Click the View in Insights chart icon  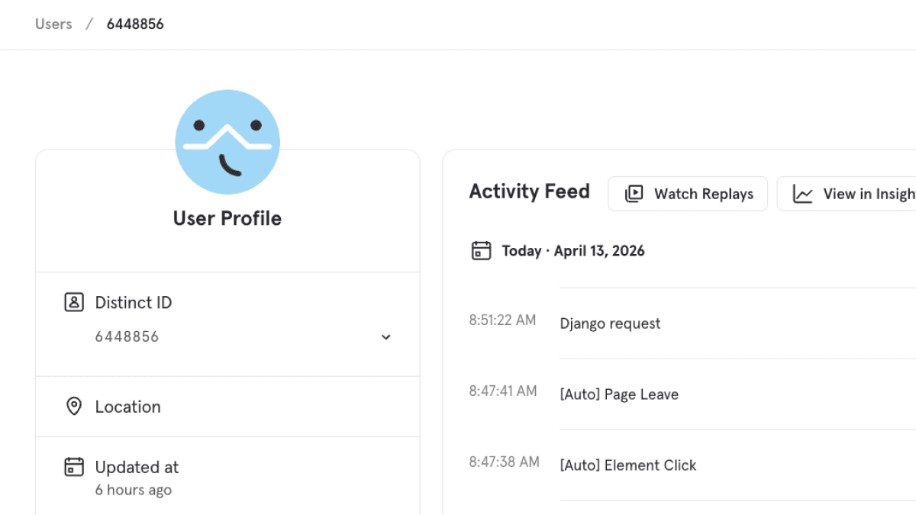(x=803, y=194)
